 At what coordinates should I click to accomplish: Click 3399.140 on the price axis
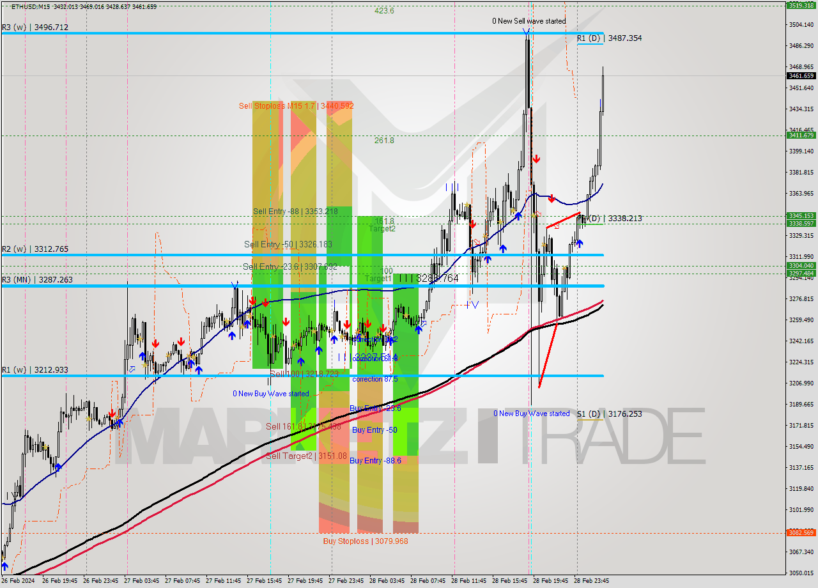[801, 151]
